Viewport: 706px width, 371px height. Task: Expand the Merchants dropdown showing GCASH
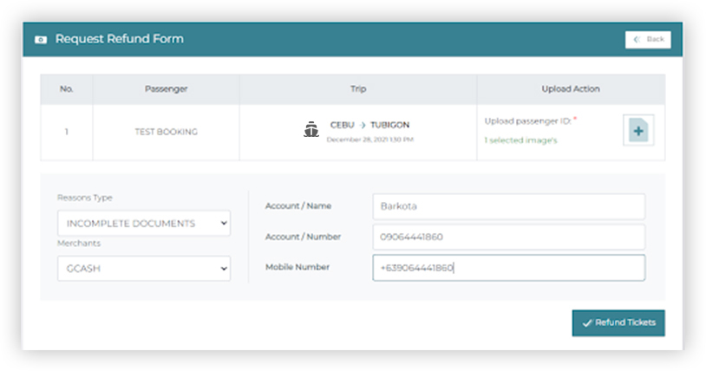(x=144, y=269)
